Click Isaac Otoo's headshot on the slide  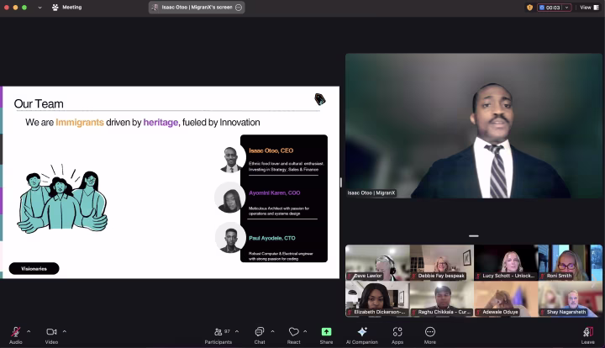pyautogui.click(x=231, y=159)
